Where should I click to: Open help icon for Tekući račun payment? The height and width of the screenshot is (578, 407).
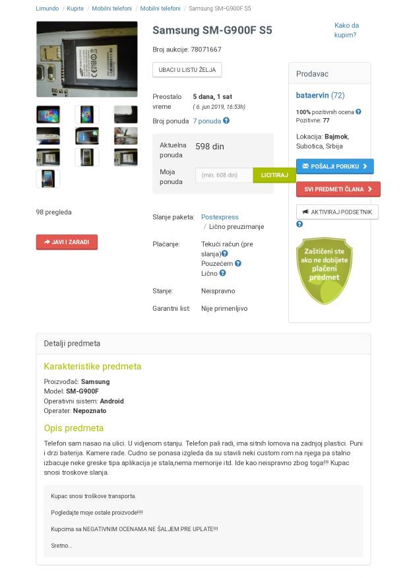coord(224,253)
